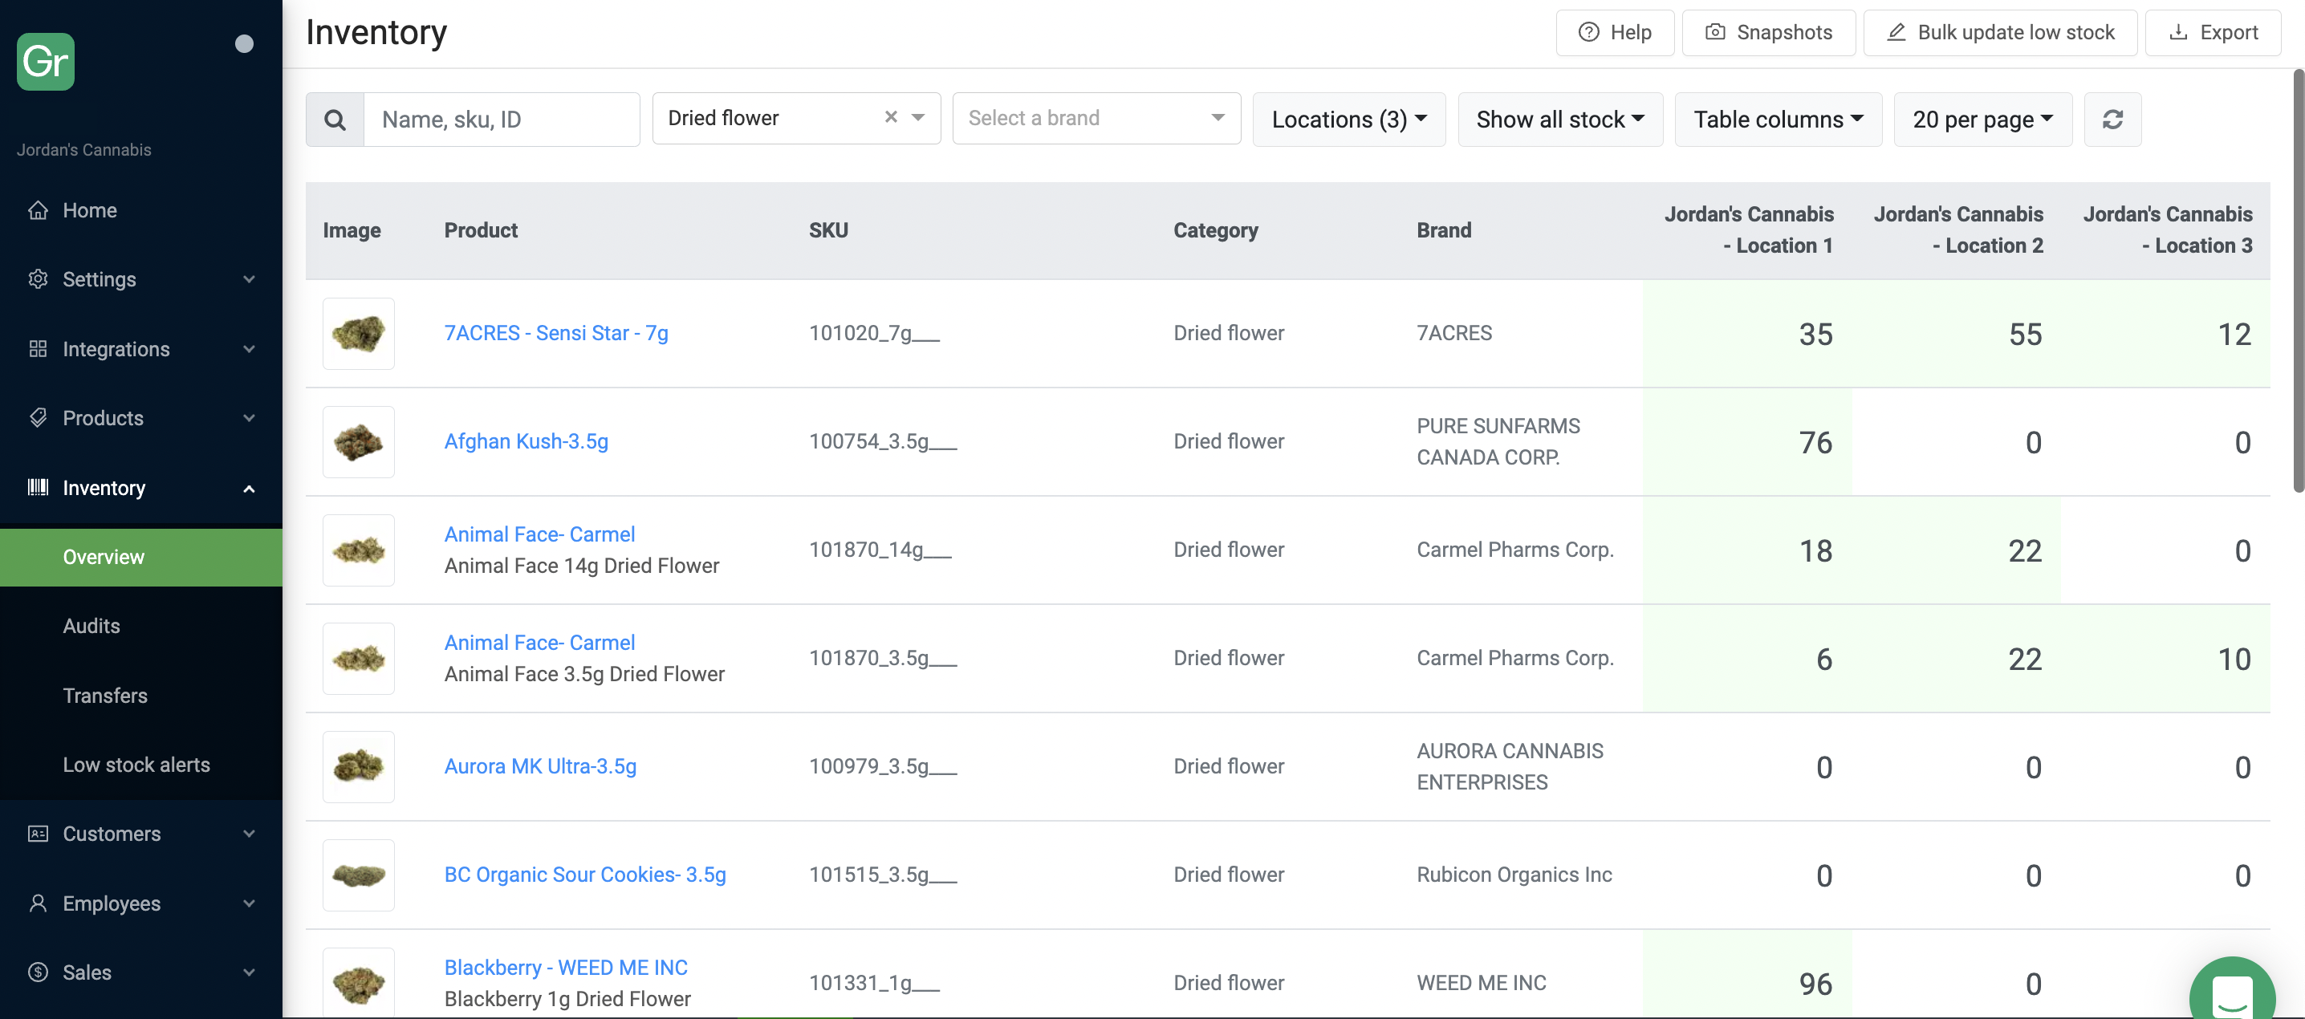Screen dimensions: 2305x1019
Task: Open the BC Organic Sour Cookies- 3.5g link
Action: tap(585, 874)
